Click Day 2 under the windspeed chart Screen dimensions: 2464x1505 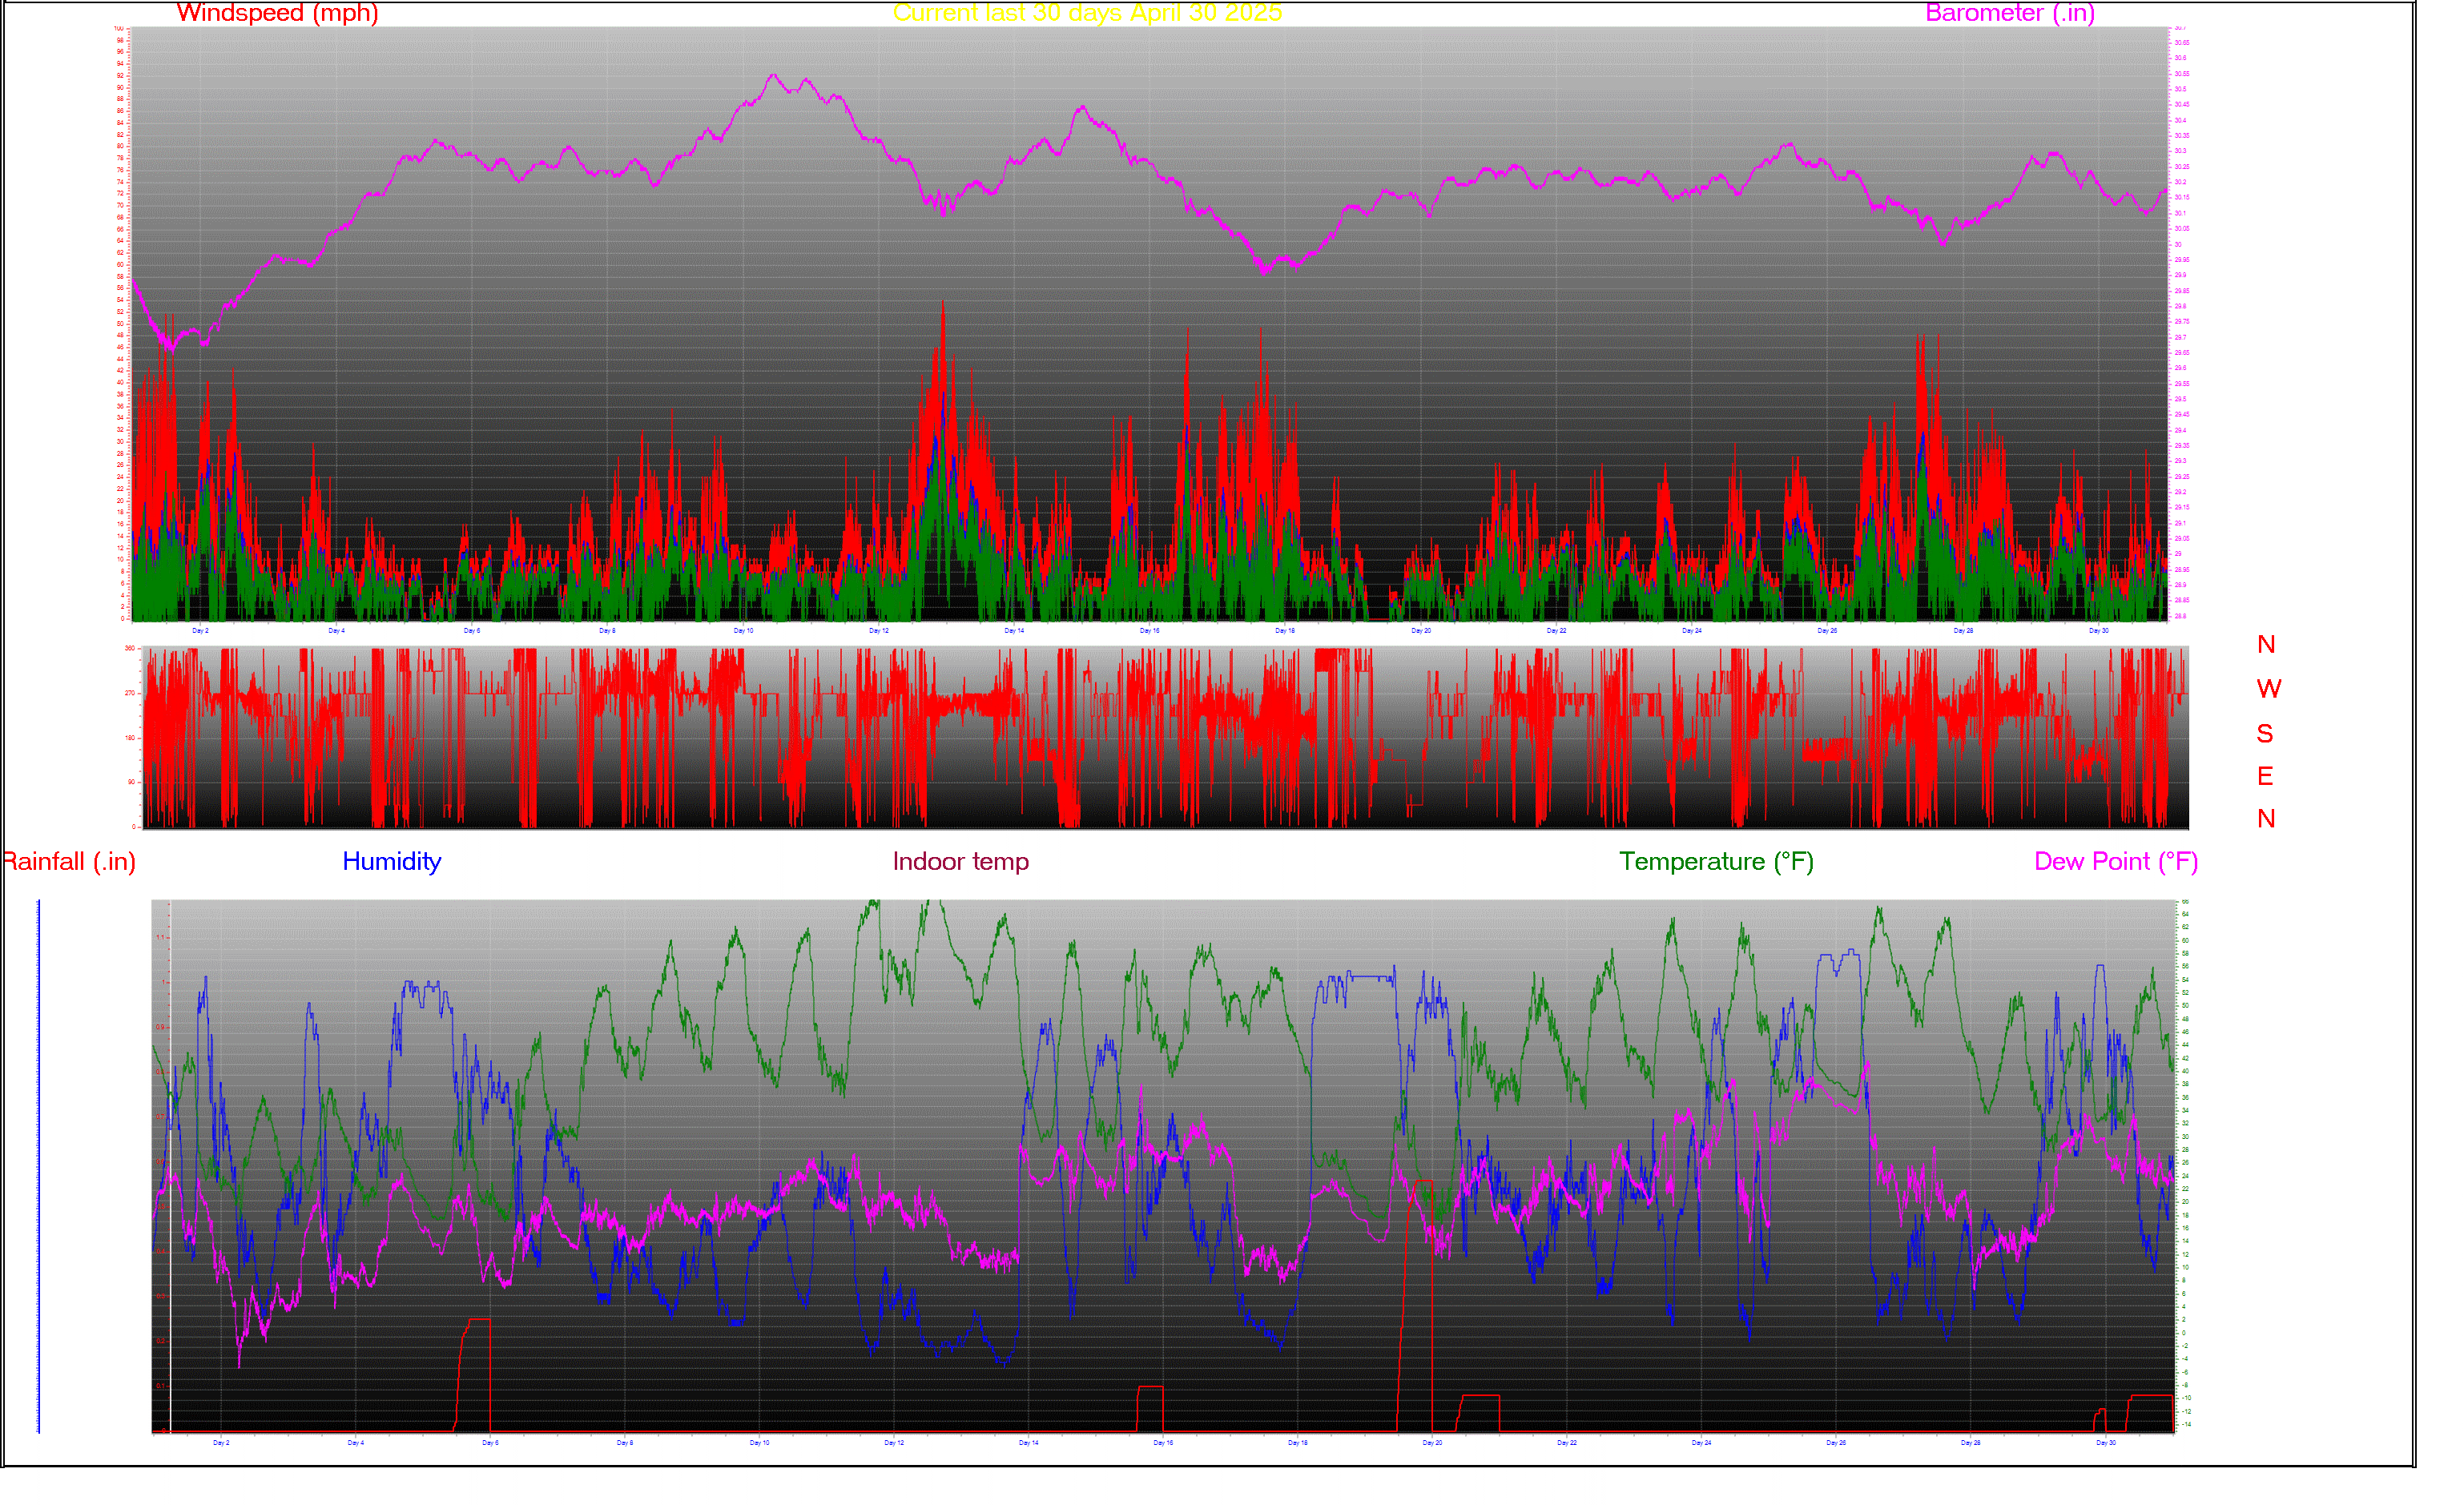tap(200, 631)
